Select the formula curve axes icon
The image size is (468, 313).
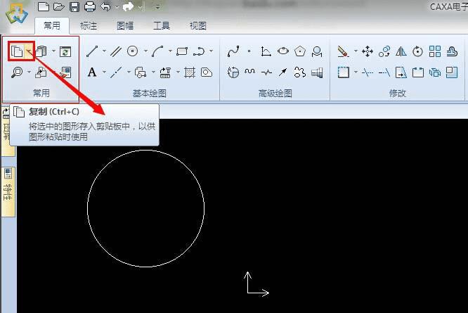[266, 51]
